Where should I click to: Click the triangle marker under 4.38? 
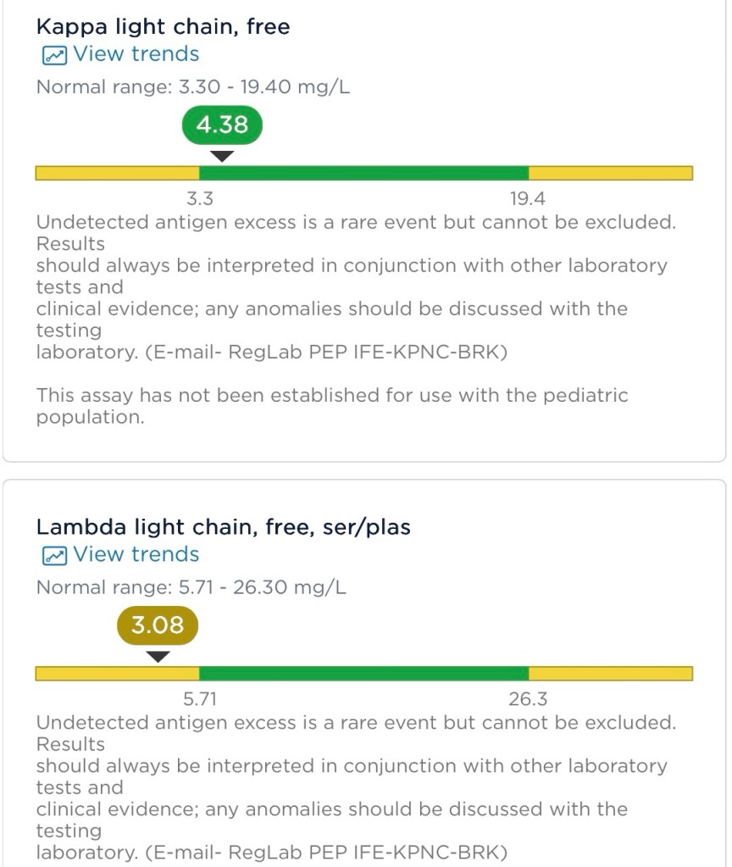[222, 156]
